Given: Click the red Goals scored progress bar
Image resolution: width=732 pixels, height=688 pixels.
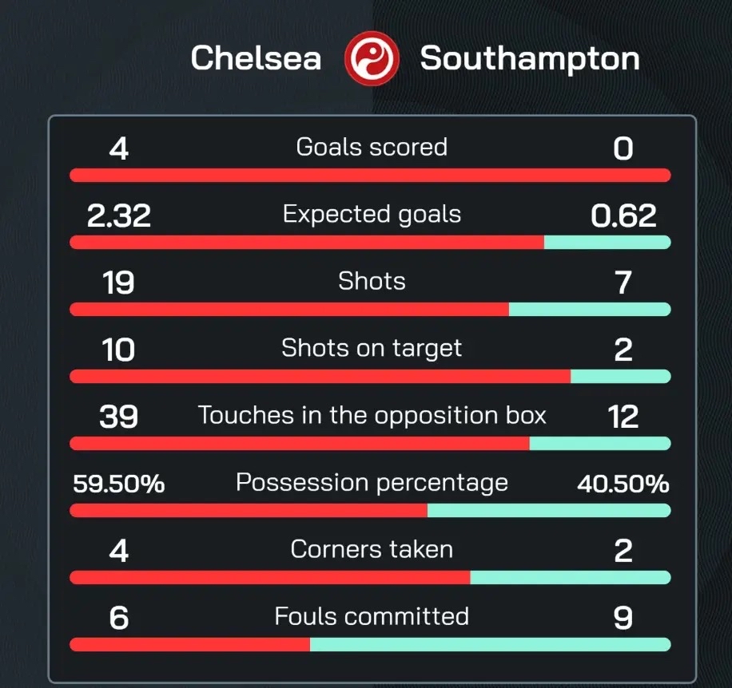Looking at the screenshot, I should click(370, 175).
